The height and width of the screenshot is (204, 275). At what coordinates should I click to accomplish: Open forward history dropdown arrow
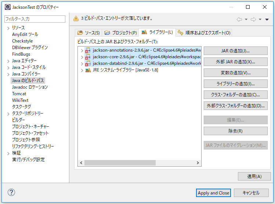260,19
